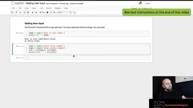Click the Python logo icon

pyautogui.click(x=141, y=3)
